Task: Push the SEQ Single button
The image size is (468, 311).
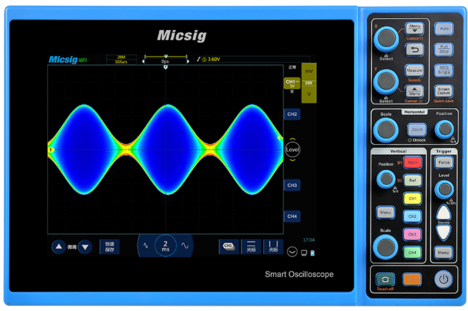Action: click(x=444, y=70)
